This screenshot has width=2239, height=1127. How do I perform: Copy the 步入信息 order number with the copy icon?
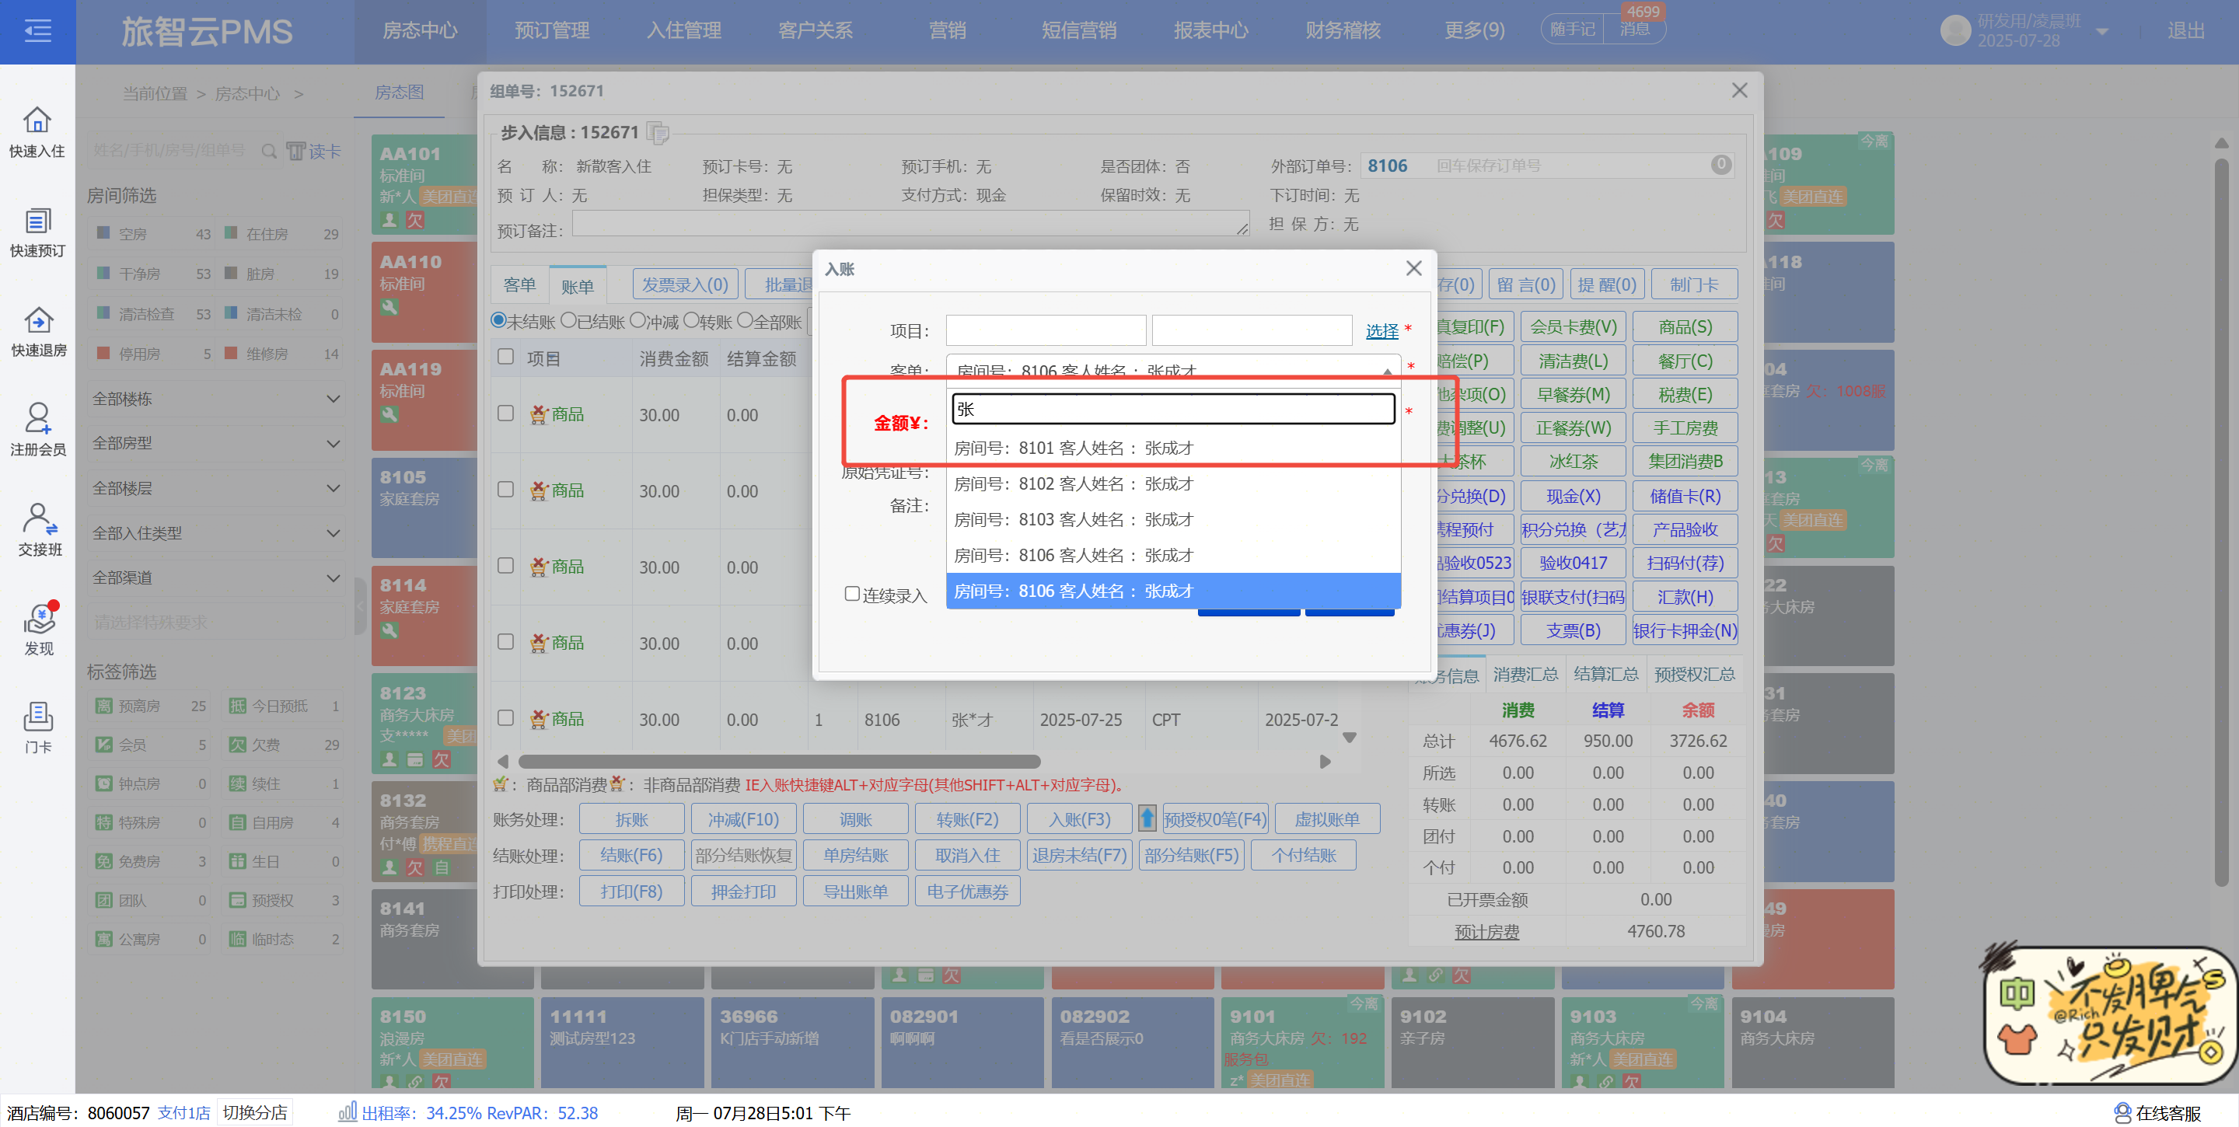pyautogui.click(x=658, y=133)
